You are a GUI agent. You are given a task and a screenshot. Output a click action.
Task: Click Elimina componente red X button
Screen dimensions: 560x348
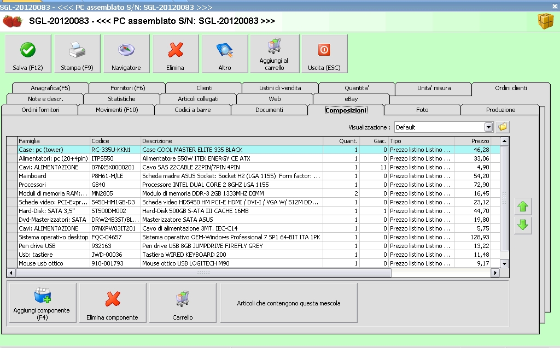click(x=113, y=303)
